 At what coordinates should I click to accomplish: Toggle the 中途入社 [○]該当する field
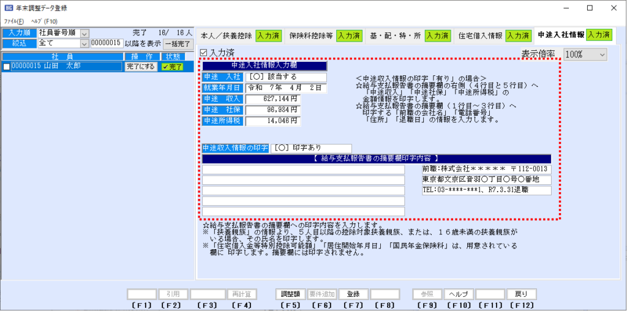286,78
